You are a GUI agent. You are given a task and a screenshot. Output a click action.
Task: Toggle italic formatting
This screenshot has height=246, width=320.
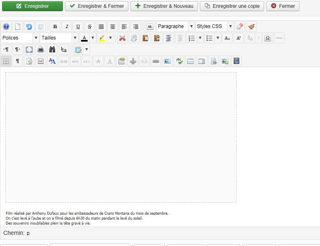click(x=67, y=27)
